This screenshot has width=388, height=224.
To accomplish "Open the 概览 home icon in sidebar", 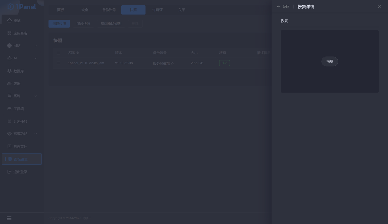I will (x=9, y=20).
